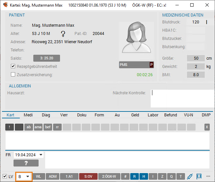Click the empty Blutzucker field
The image size is (215, 182).
pos(196,39)
